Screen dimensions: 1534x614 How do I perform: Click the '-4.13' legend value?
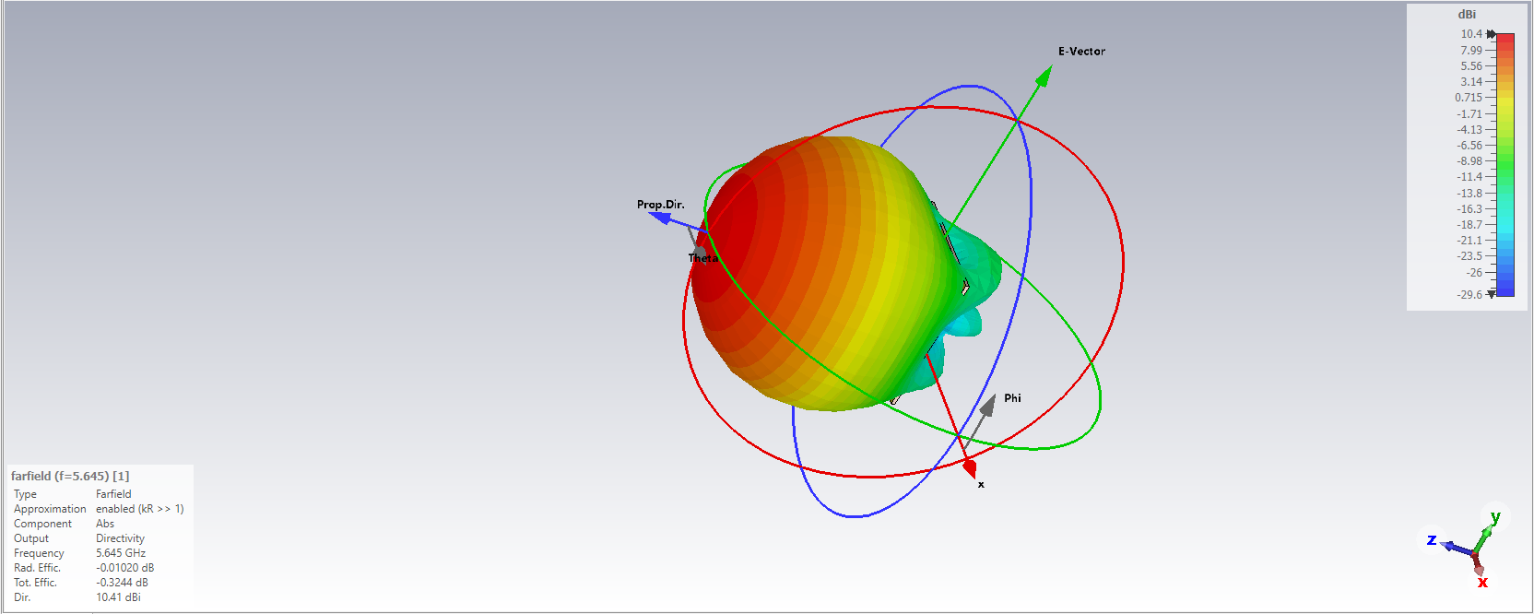point(1469,130)
